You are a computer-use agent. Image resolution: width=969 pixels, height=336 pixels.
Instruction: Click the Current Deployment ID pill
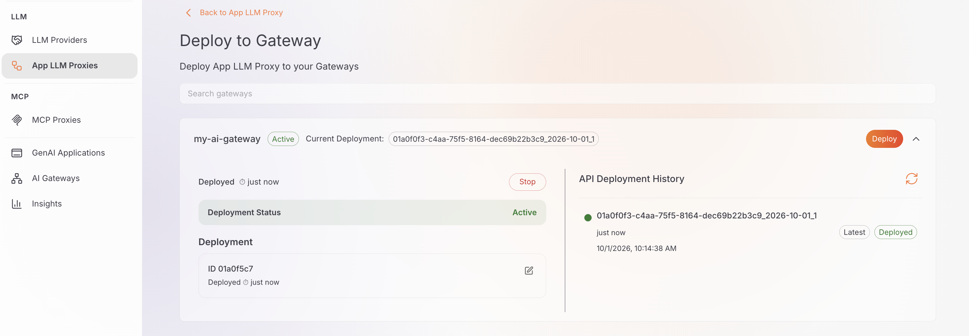pos(493,139)
